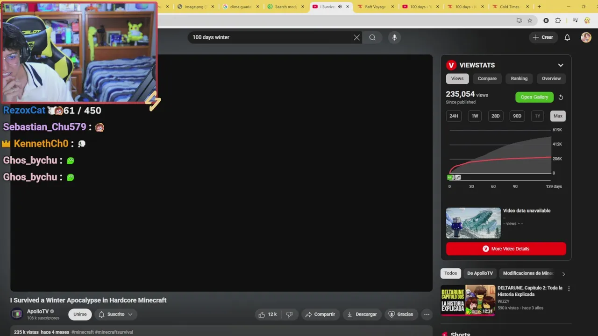Switch to ViewStats Overview tab
The width and height of the screenshot is (598, 336).
tap(551, 78)
